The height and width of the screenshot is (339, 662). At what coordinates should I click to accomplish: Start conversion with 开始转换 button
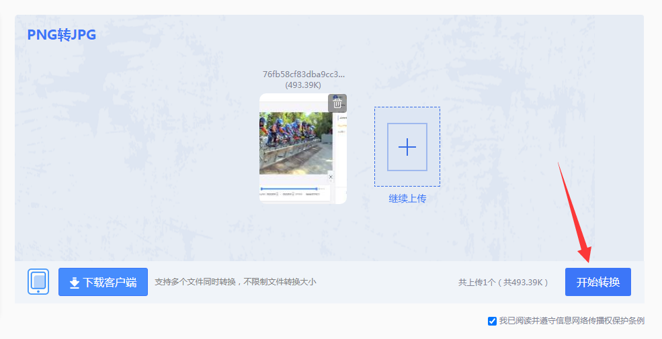598,282
